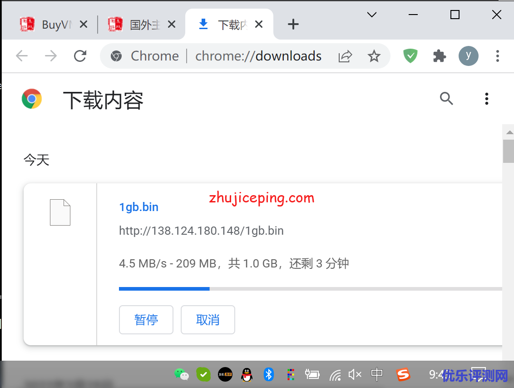Viewport: 514px width, 388px height.
Task: Toggle the 中 input language indicator
Action: [x=377, y=374]
